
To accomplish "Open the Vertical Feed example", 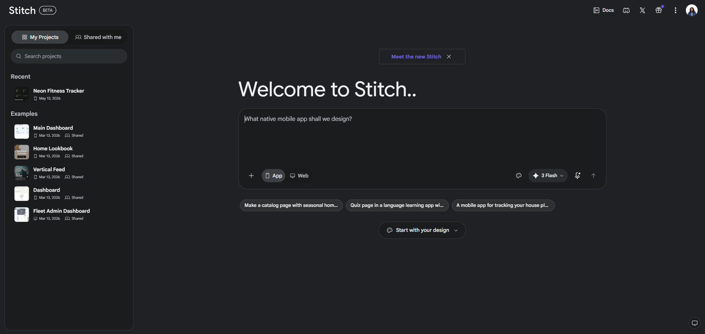I will pyautogui.click(x=69, y=173).
